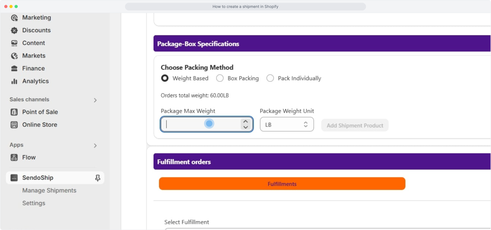491x230 pixels.
Task: Choose the Box Packing radio option
Action: coord(220,78)
